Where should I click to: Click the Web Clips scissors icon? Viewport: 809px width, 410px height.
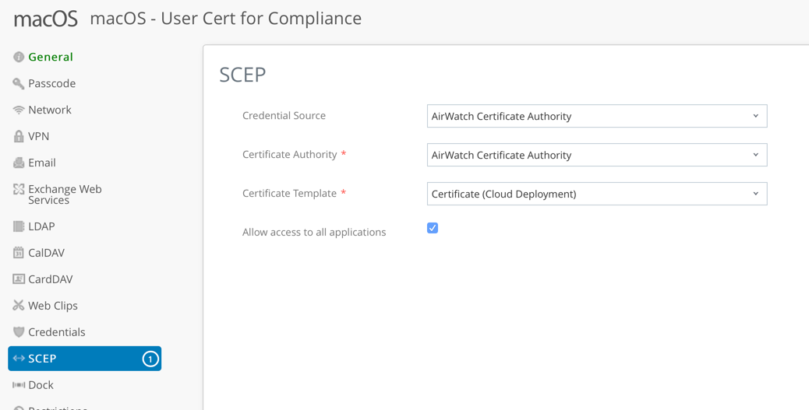coord(19,306)
